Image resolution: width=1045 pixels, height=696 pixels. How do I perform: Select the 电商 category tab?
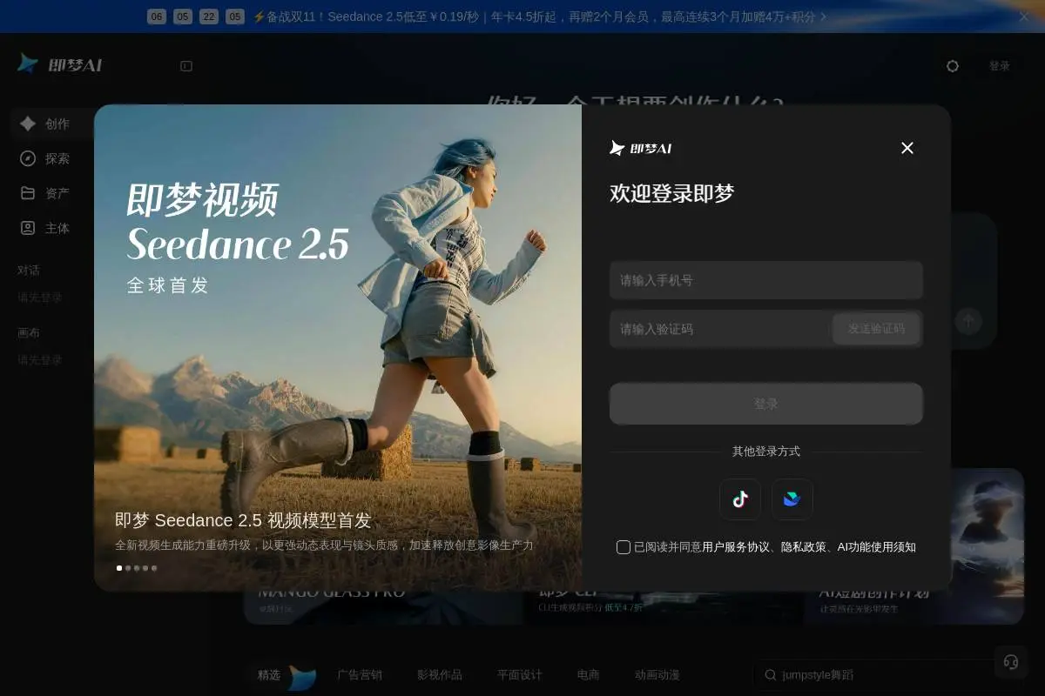pos(589,675)
